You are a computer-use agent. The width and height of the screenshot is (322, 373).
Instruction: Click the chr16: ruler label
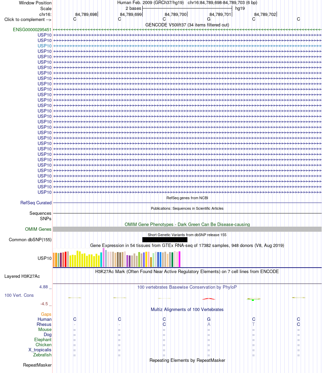click(x=45, y=15)
